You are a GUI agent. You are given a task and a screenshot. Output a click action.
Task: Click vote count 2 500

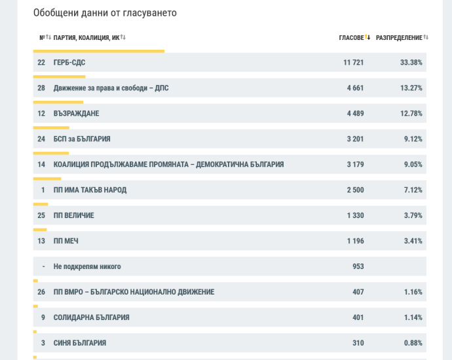point(355,190)
